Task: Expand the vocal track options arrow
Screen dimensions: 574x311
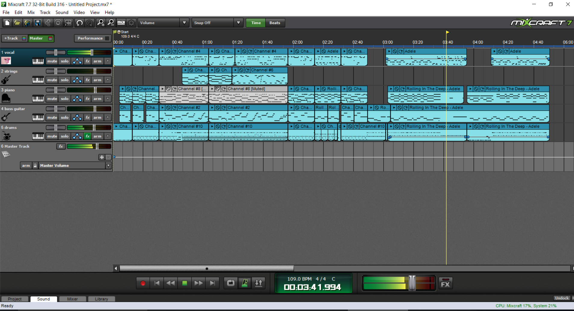Action: (x=108, y=61)
